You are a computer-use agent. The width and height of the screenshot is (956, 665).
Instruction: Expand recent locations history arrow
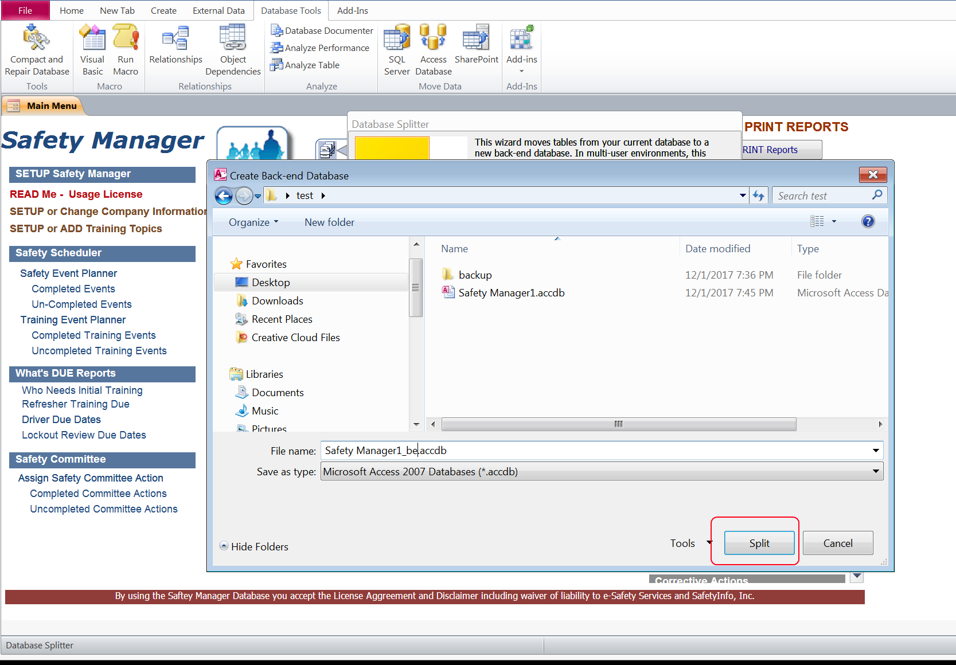pos(258,196)
